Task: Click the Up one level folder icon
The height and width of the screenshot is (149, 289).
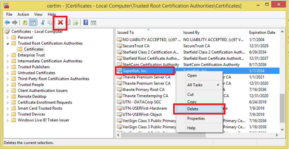Action: (25, 23)
